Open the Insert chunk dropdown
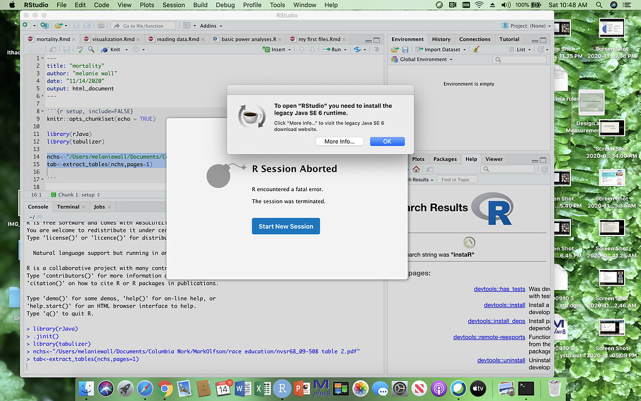 [277, 49]
